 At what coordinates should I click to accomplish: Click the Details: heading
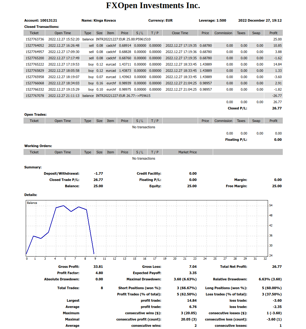[31, 195]
